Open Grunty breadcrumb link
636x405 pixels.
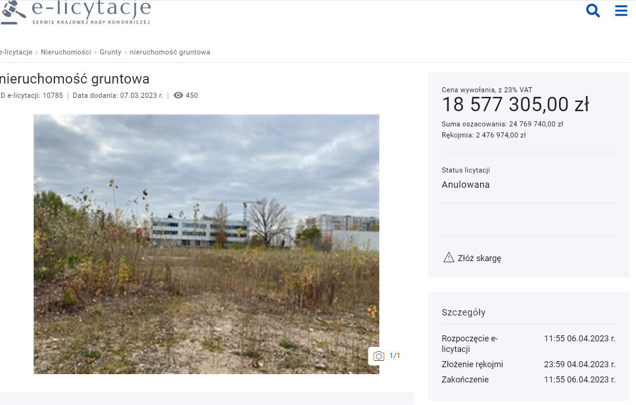(111, 52)
